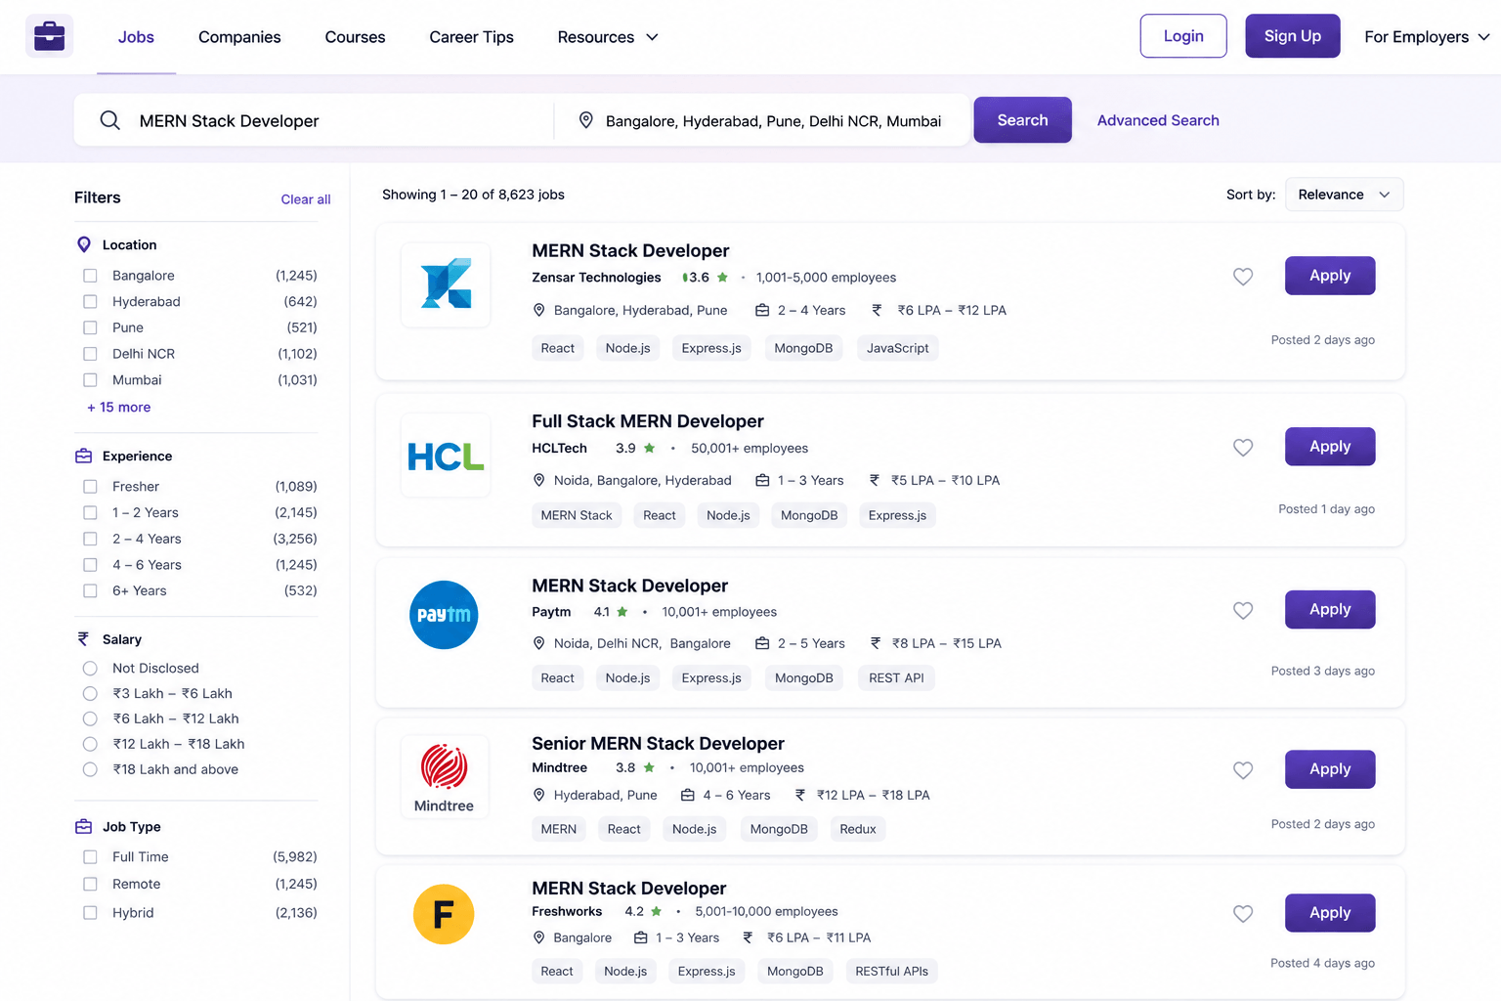
Task: Open the Companies tab
Action: [239, 37]
